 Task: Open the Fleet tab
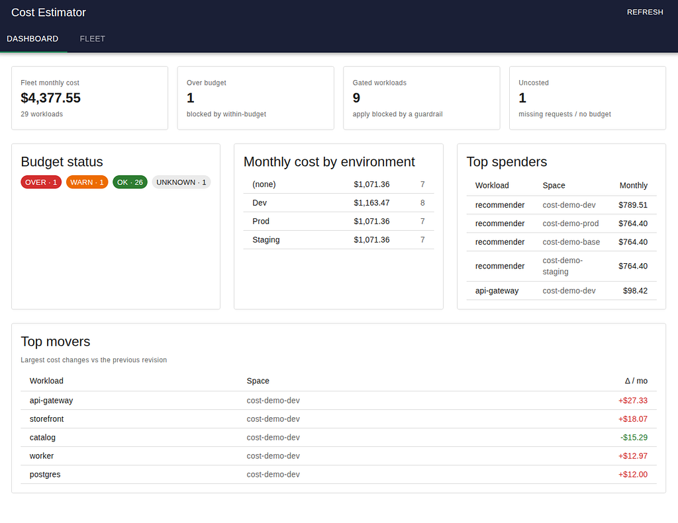92,39
